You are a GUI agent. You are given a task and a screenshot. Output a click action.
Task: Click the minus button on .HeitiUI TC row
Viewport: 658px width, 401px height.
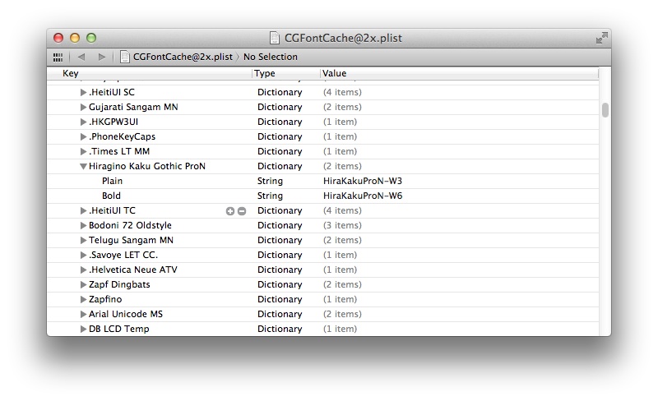coord(242,211)
